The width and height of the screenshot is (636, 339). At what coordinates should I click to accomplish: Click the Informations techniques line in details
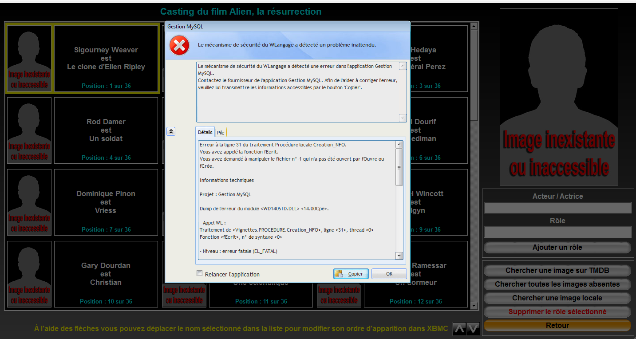[227, 180]
